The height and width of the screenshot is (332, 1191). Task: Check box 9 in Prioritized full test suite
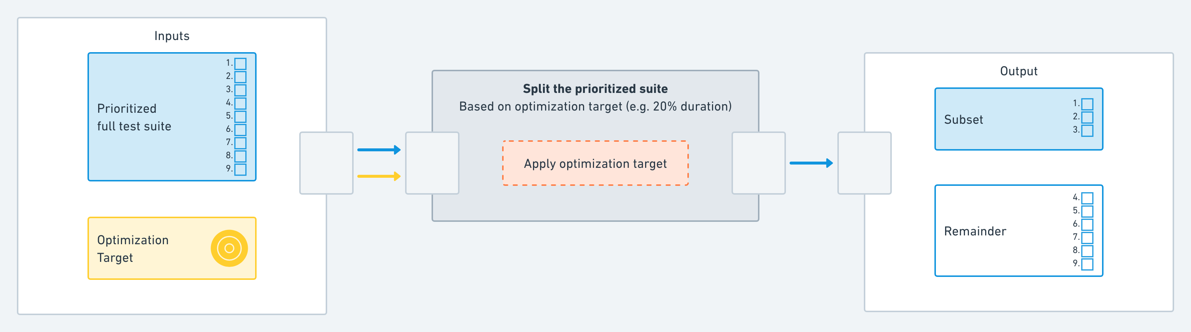240,169
